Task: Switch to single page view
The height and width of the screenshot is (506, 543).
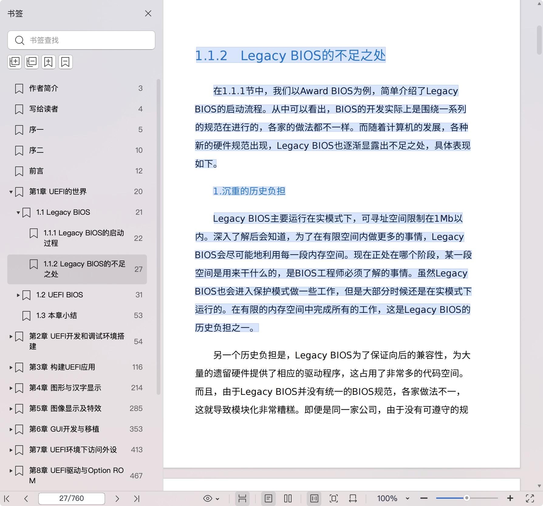Action: click(x=268, y=498)
